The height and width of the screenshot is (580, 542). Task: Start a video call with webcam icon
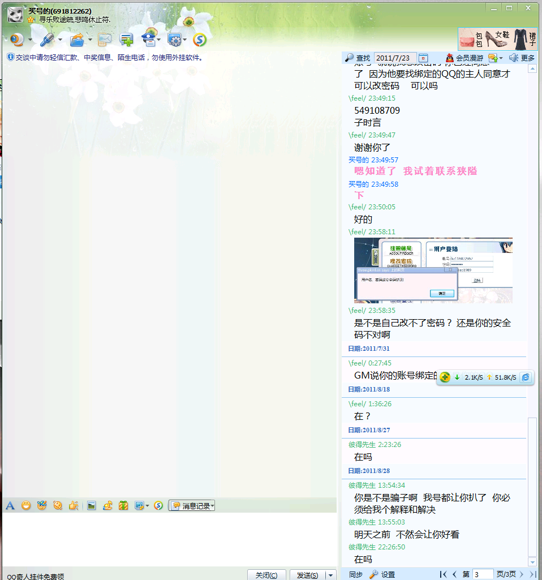pos(16,40)
